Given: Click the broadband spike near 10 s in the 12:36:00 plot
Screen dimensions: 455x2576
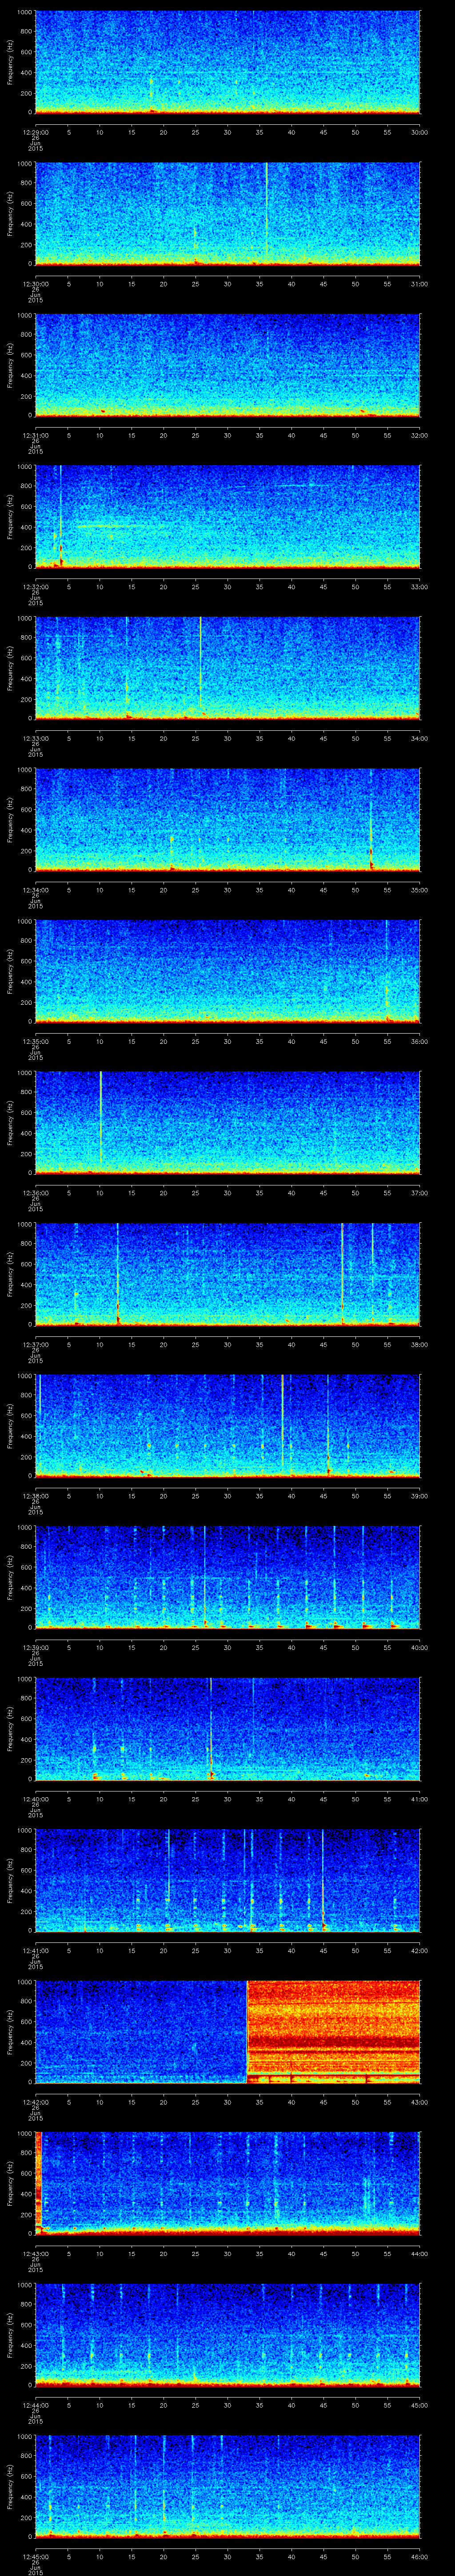Looking at the screenshot, I should pyautogui.click(x=100, y=1118).
